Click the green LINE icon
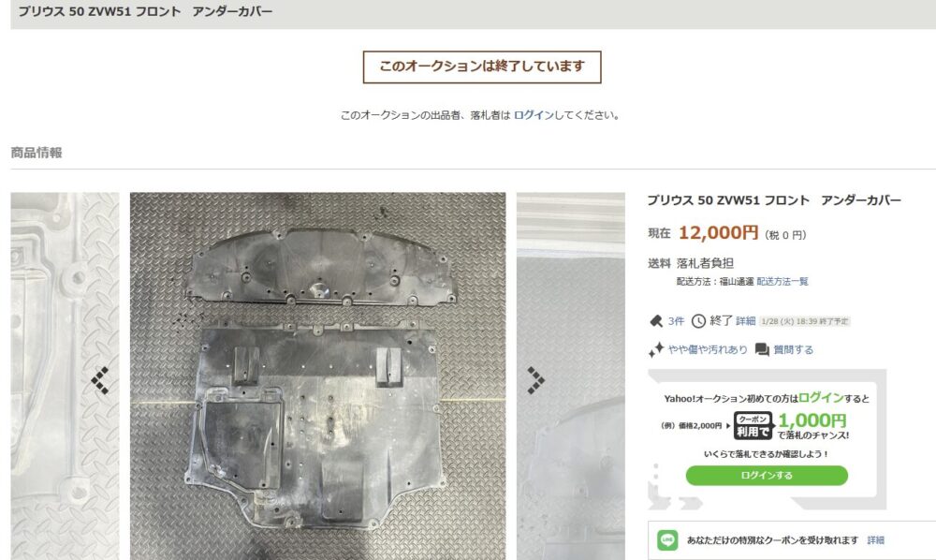 click(x=667, y=539)
